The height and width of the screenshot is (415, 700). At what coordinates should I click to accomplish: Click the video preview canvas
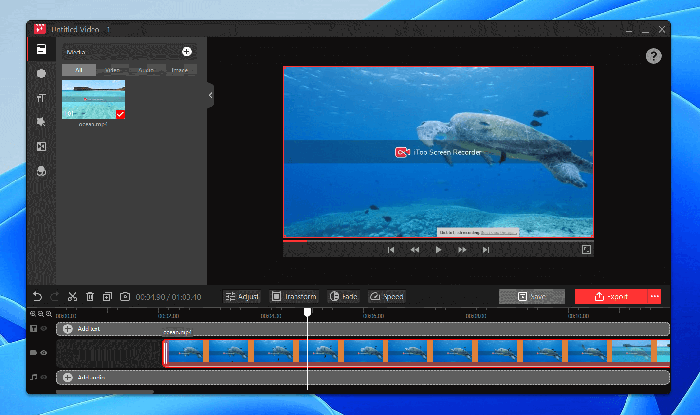(x=439, y=152)
